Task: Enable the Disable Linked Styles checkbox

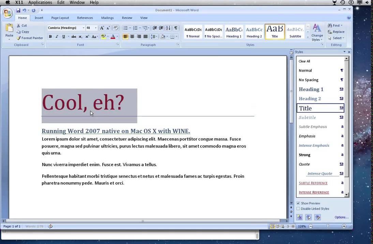Action: click(x=298, y=209)
